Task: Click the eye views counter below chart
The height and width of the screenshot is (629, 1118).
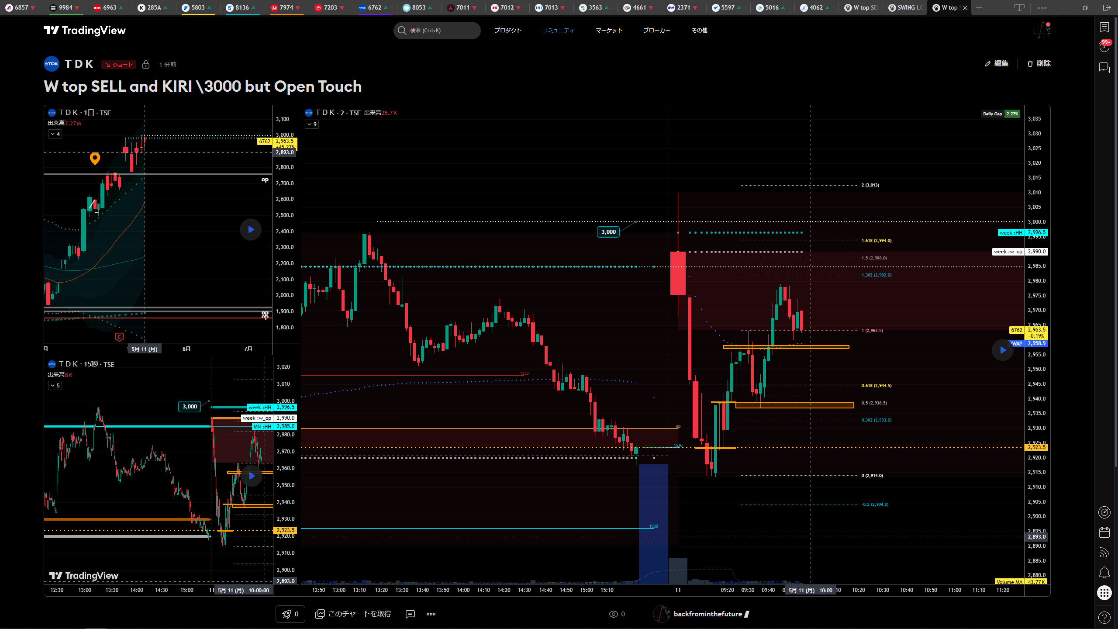Action: (x=617, y=614)
